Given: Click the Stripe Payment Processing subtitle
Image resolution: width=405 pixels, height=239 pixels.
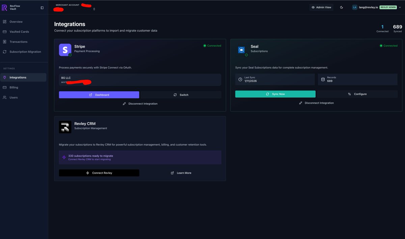Looking at the screenshot, I should click(87, 51).
